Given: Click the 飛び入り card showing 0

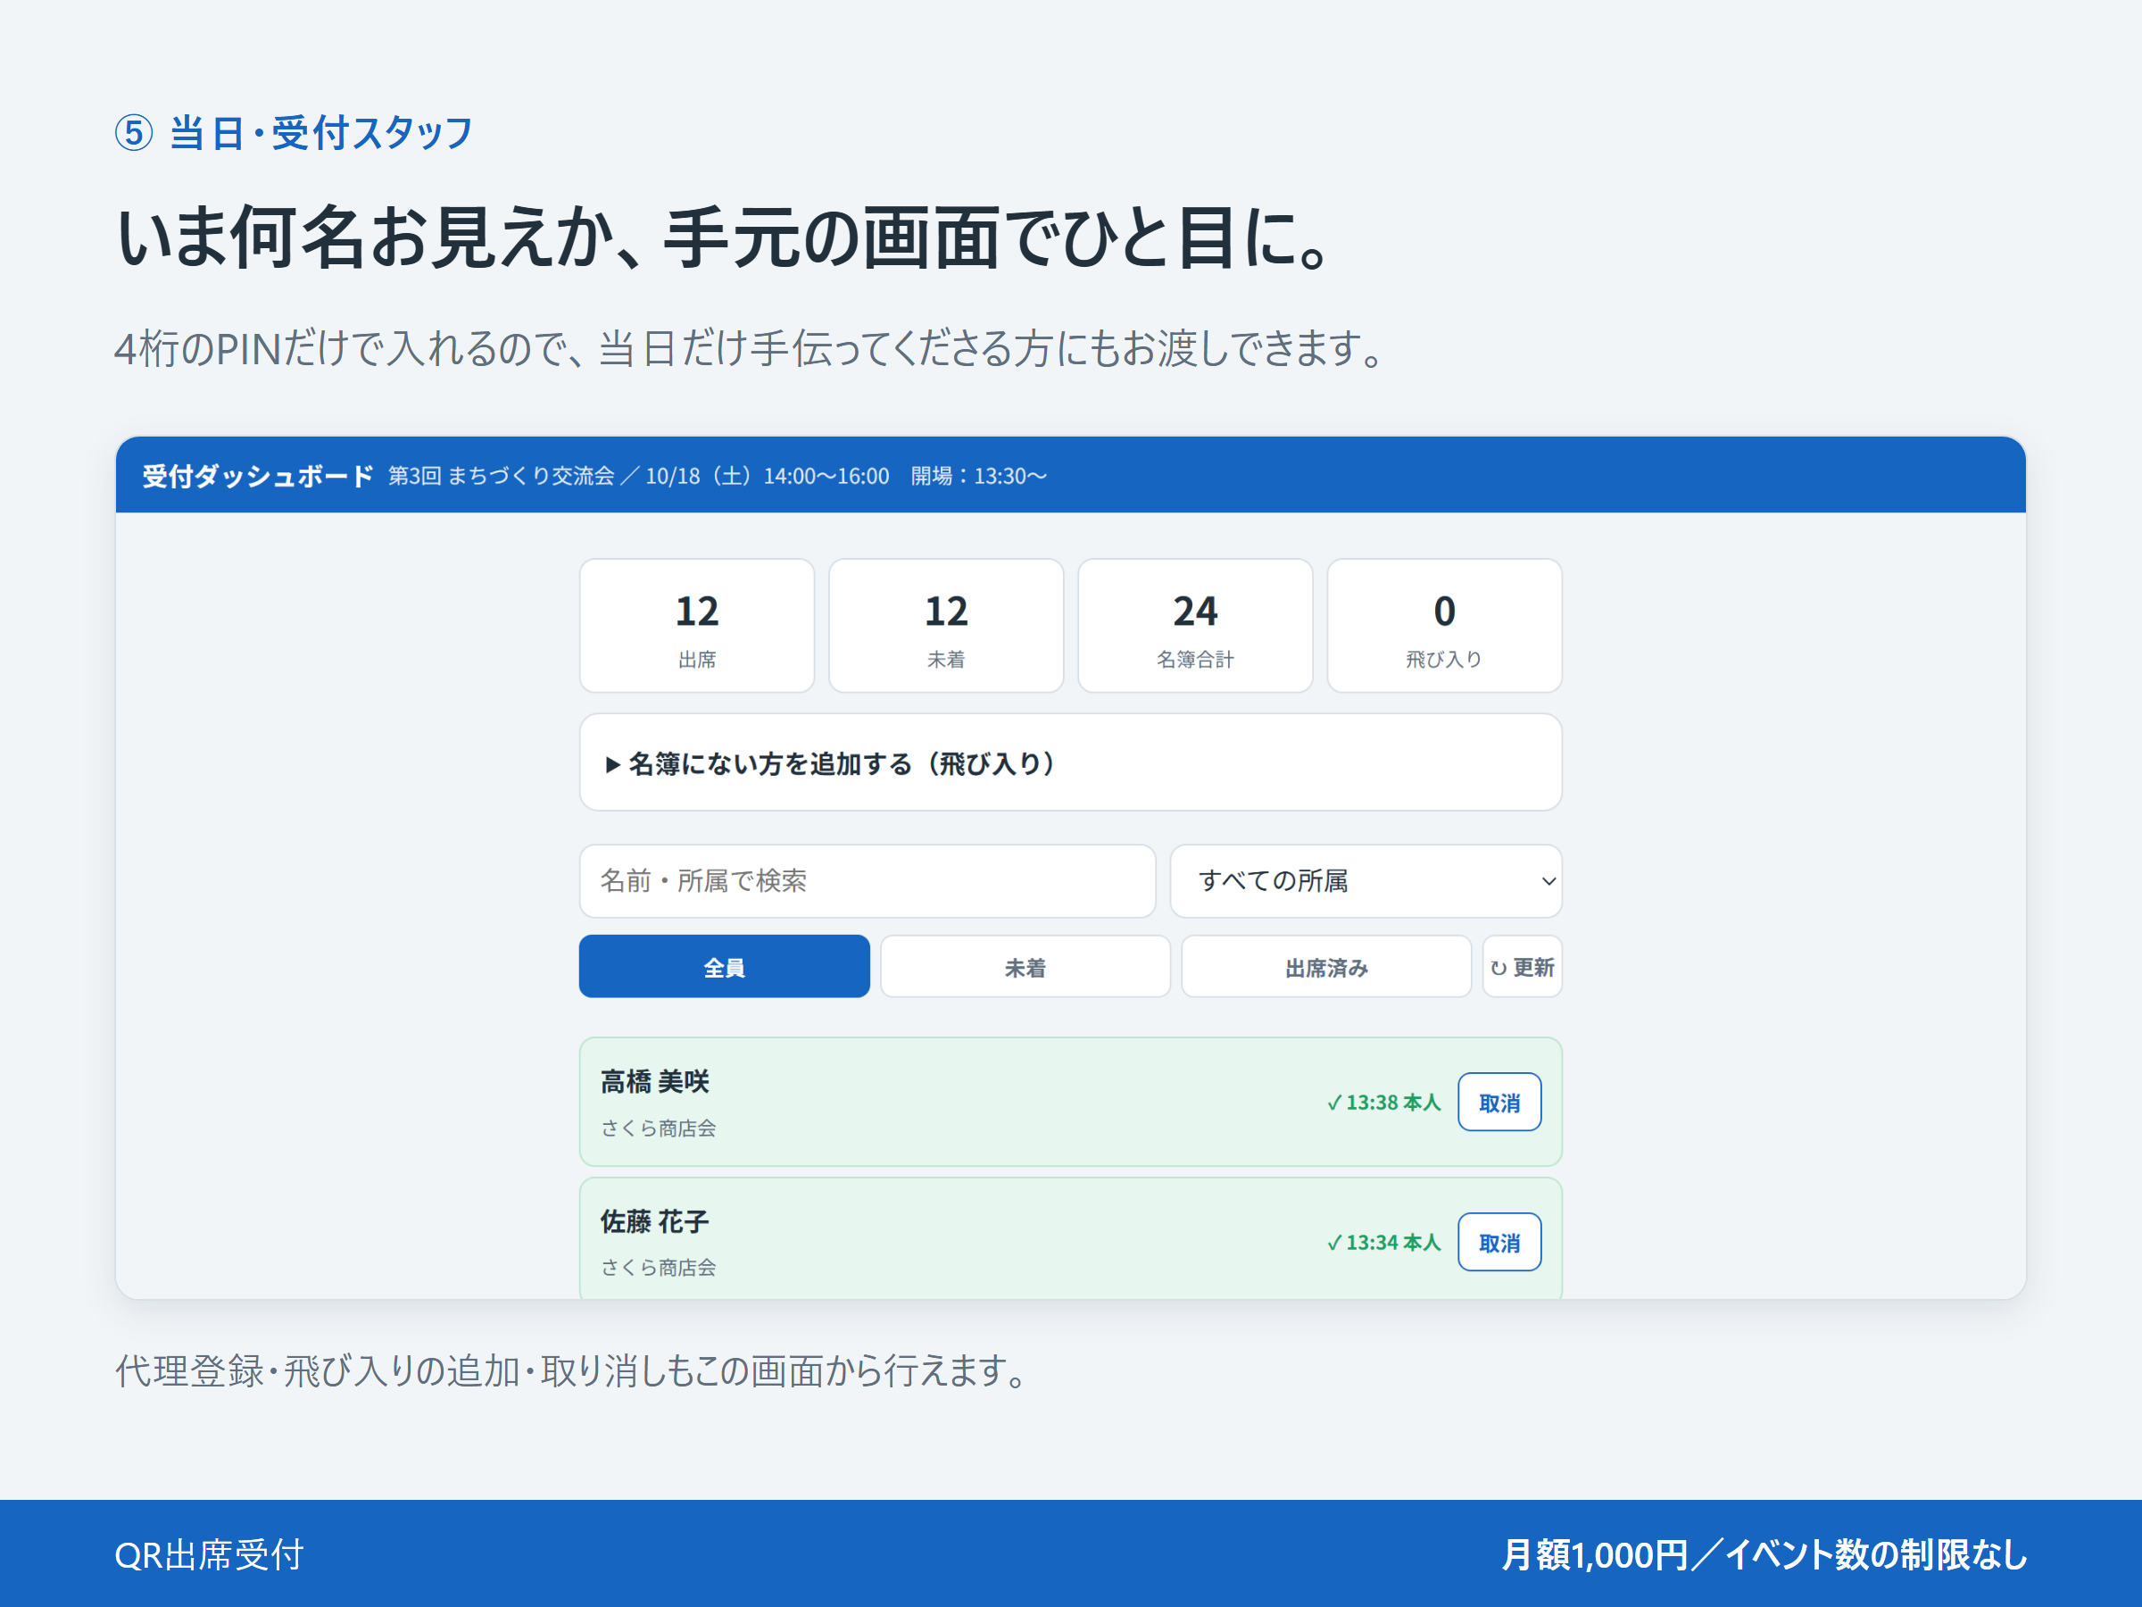Looking at the screenshot, I should (1444, 626).
